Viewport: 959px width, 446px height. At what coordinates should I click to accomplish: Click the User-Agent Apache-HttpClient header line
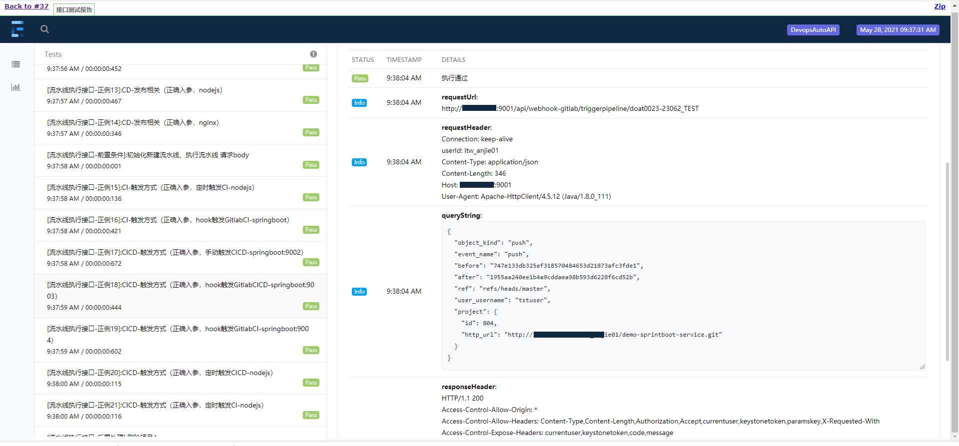coord(526,196)
